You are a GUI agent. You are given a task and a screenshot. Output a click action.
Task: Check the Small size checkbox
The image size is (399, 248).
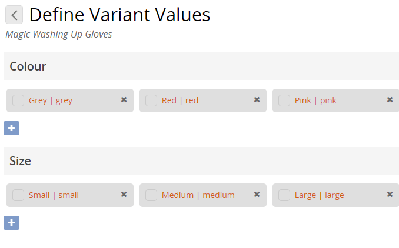coord(18,195)
